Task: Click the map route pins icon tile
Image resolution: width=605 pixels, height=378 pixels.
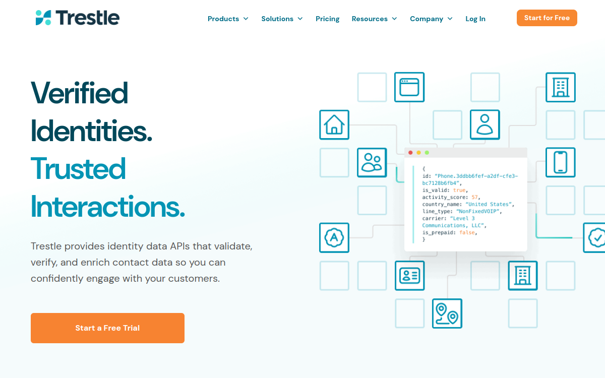Action: pos(447,313)
